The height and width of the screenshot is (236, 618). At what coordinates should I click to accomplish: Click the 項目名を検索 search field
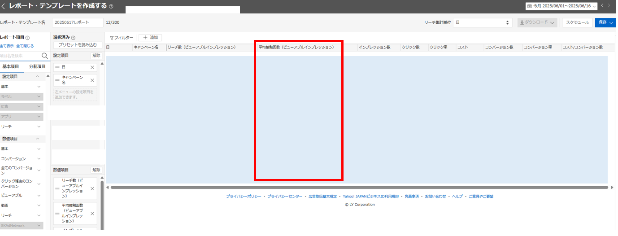point(20,56)
